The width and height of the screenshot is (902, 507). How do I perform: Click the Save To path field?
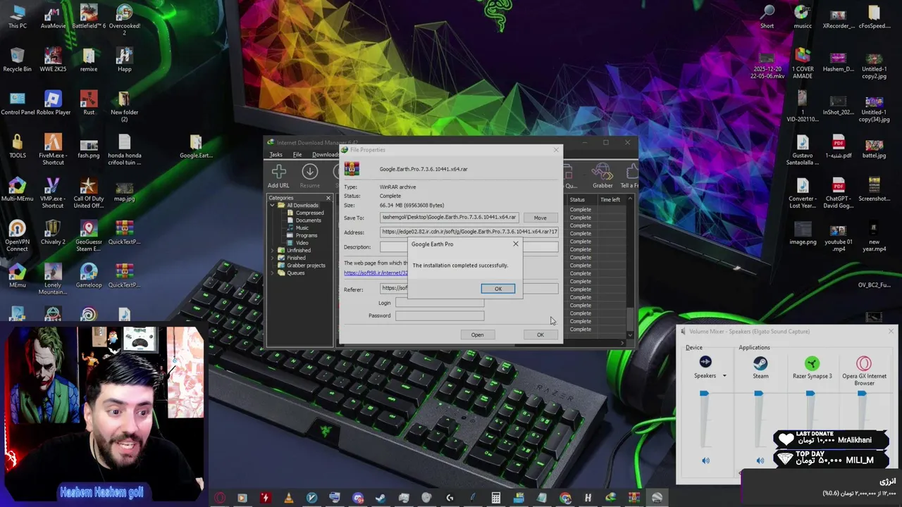(x=450, y=218)
